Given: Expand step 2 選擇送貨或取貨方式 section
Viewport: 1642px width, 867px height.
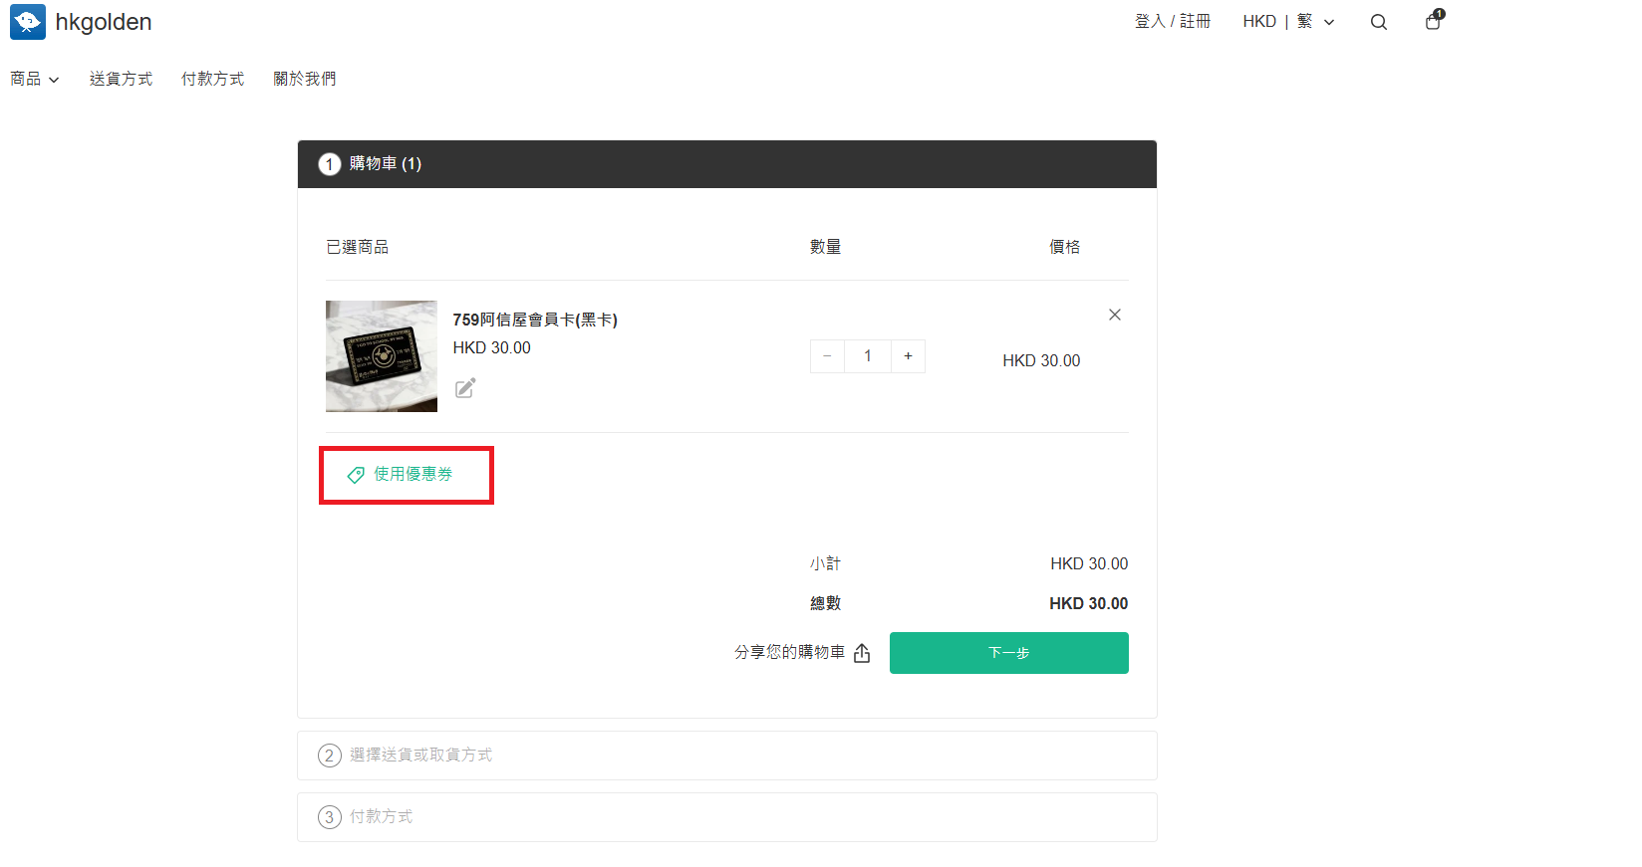Looking at the screenshot, I should point(727,756).
